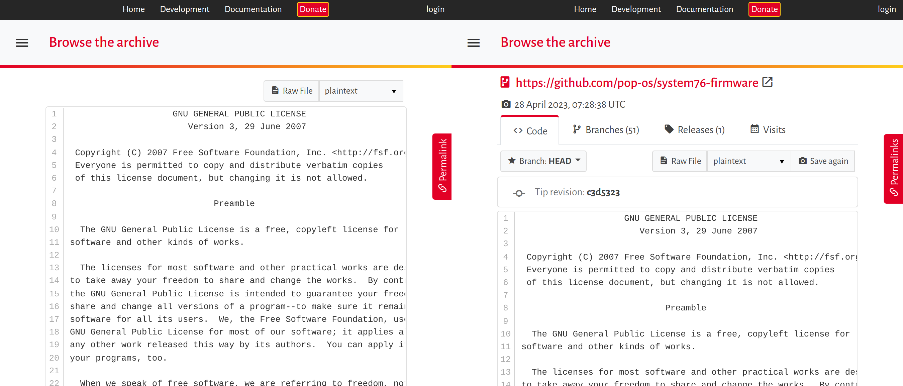Click the Raw File document icon in right page
Viewport: 903px width, 386px height.
pos(664,160)
